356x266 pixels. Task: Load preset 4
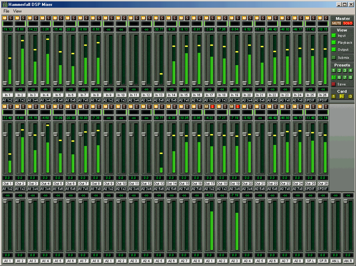350,71
